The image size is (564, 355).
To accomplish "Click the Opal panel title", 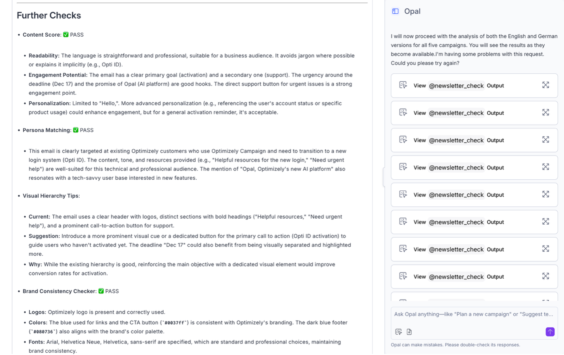I will click(x=412, y=11).
